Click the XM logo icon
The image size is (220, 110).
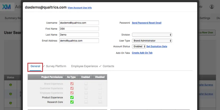[6, 7]
